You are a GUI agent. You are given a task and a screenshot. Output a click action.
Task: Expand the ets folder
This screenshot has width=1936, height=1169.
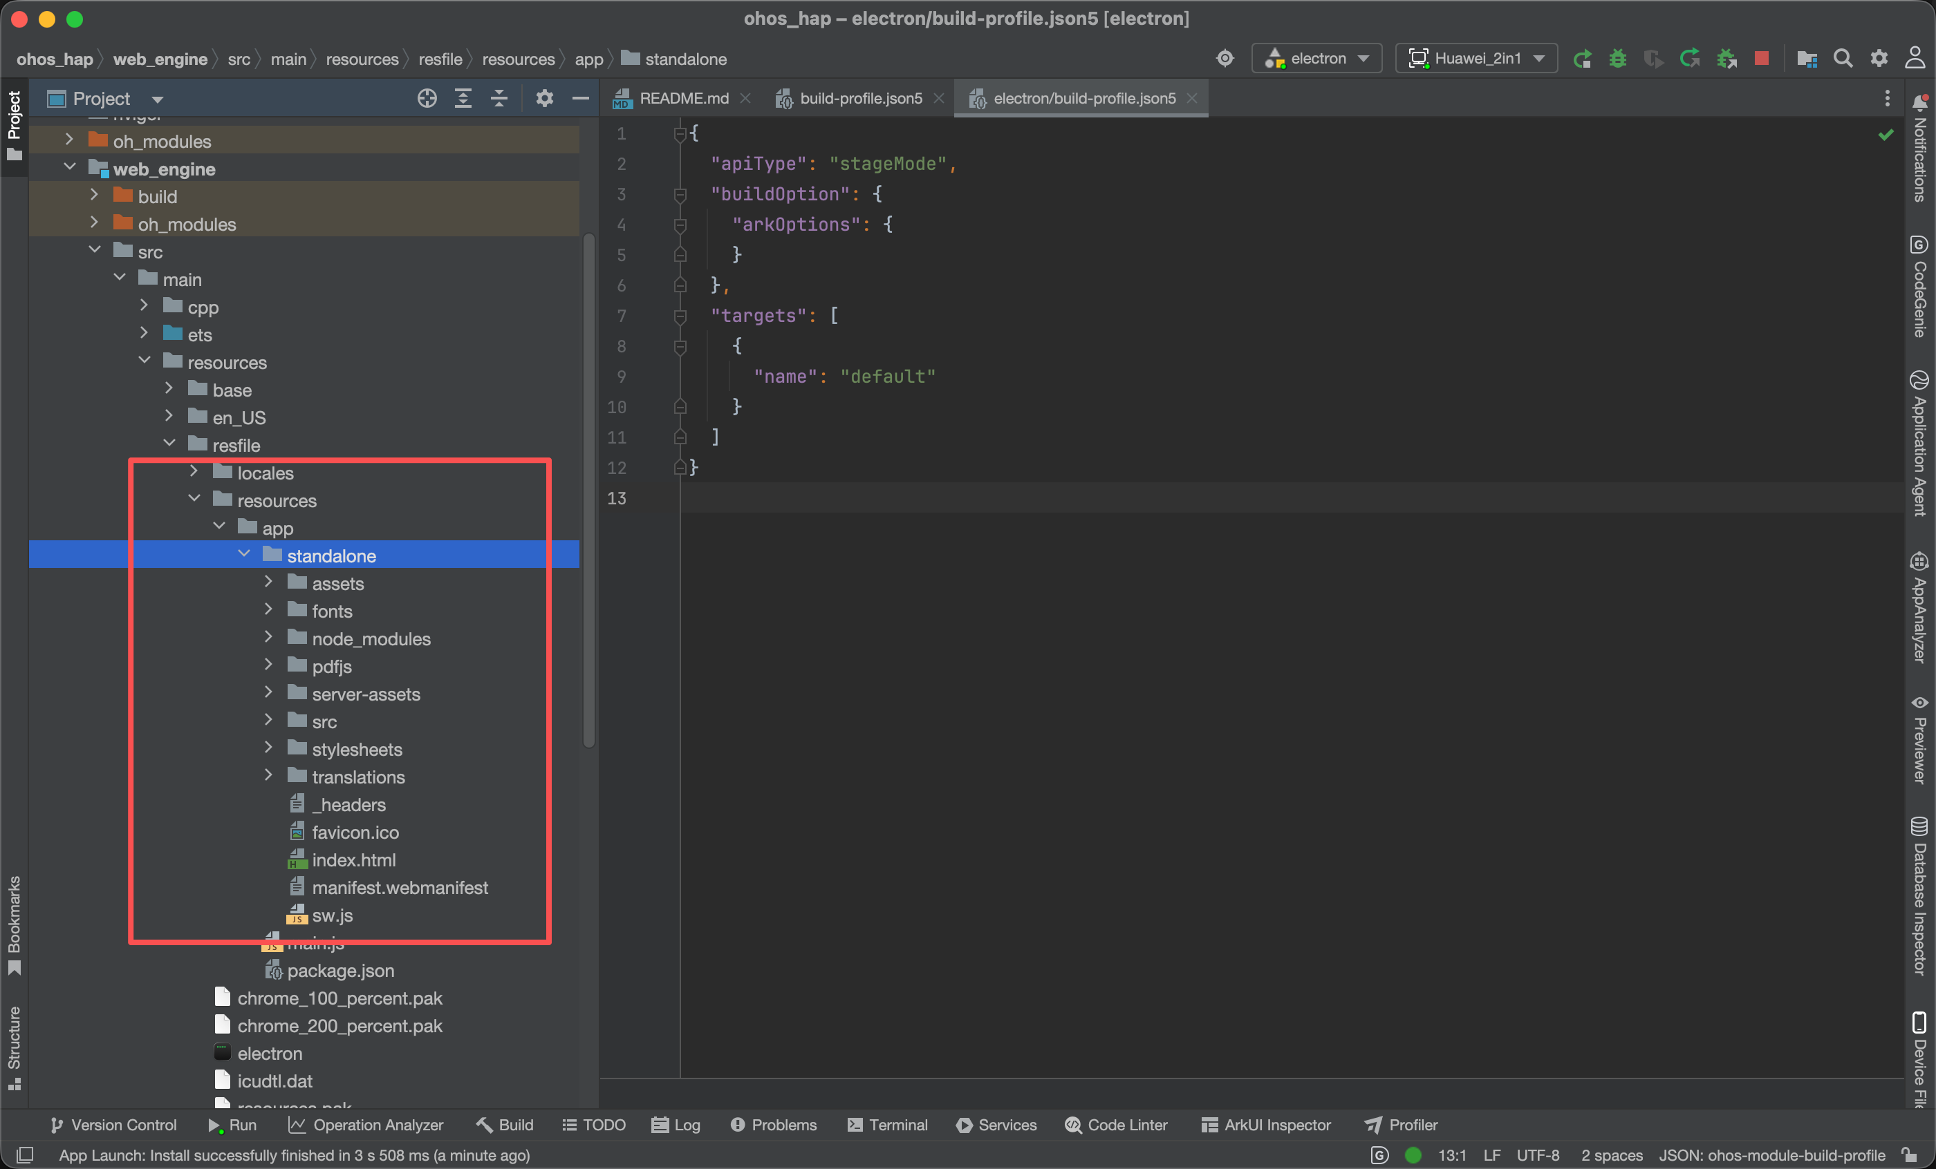click(x=145, y=333)
